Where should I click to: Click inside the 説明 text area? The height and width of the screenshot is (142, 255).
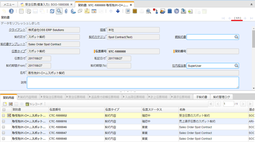[x=133, y=83]
